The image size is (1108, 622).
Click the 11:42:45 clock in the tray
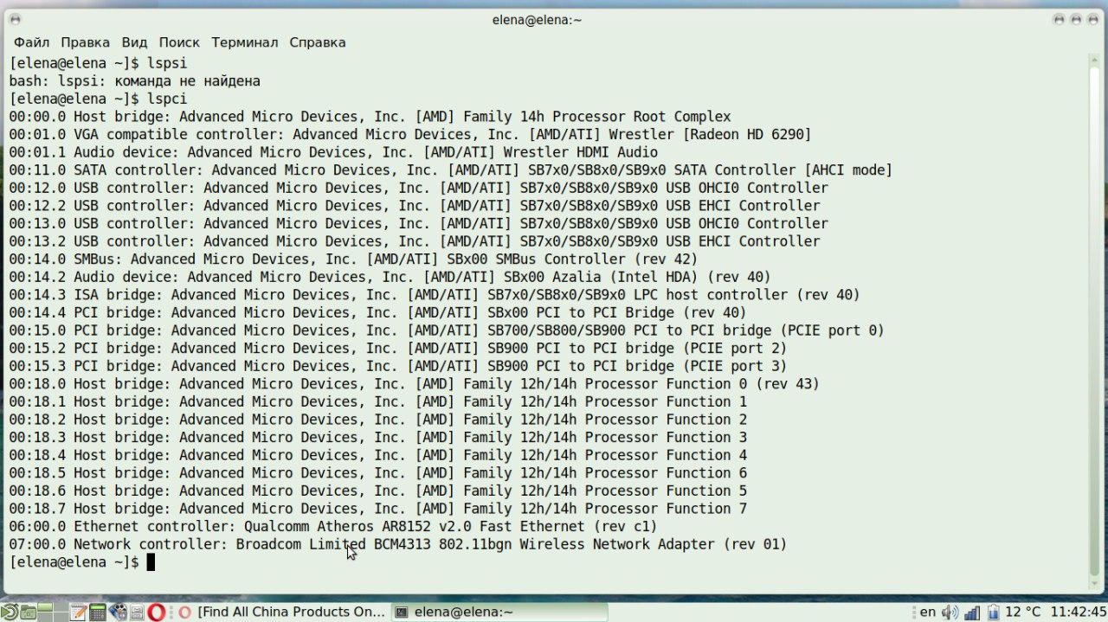pyautogui.click(x=1078, y=612)
